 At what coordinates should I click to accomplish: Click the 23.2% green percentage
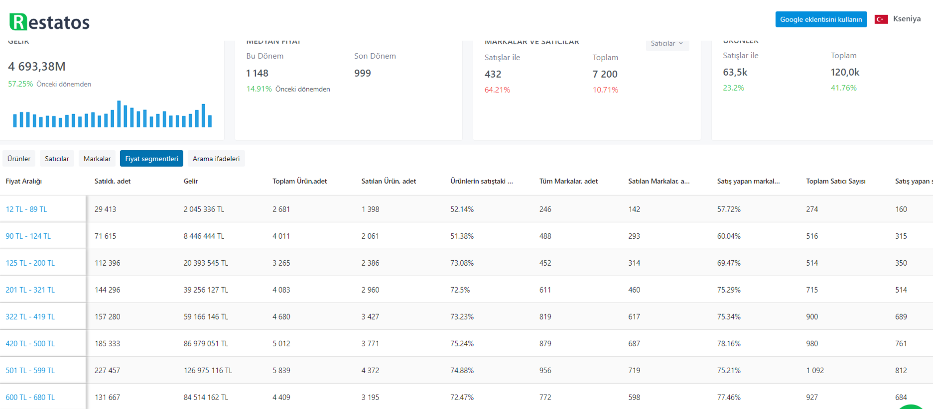click(733, 88)
